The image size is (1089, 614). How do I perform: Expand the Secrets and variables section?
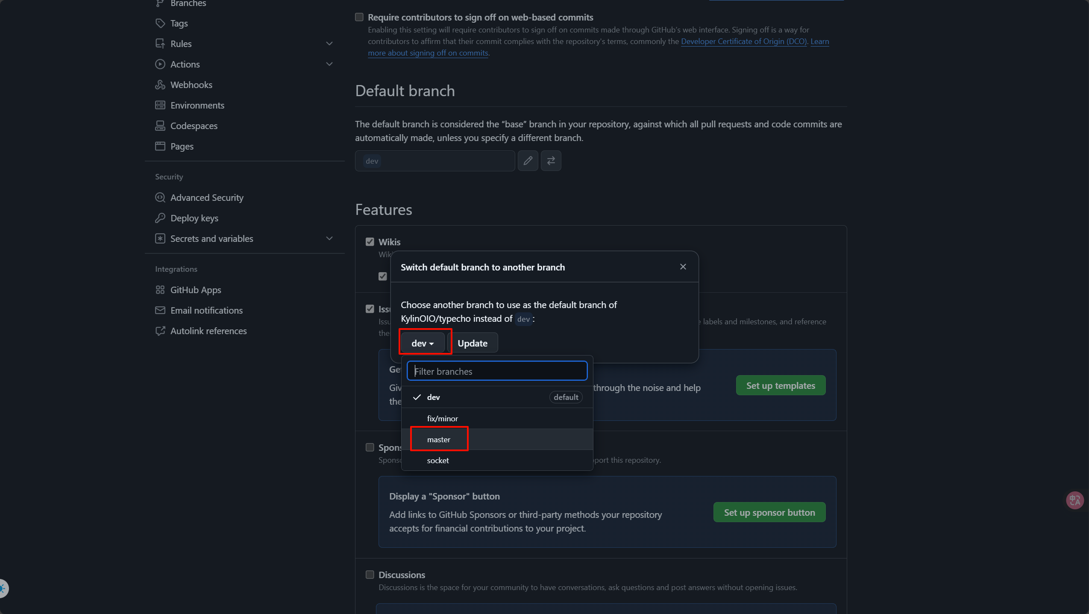click(329, 238)
